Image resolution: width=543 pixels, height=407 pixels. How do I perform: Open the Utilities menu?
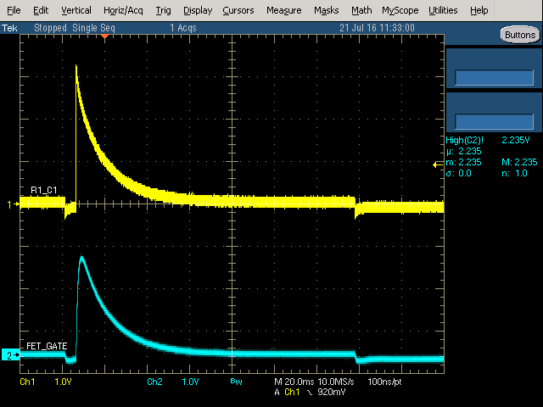443,10
